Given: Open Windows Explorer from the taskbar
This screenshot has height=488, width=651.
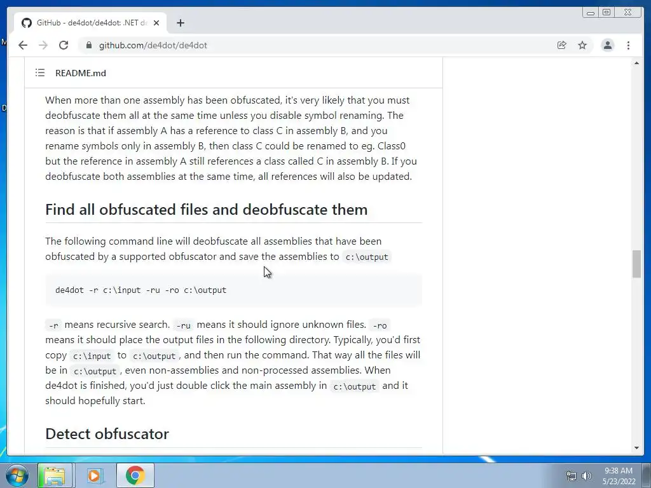Looking at the screenshot, I should coord(55,475).
